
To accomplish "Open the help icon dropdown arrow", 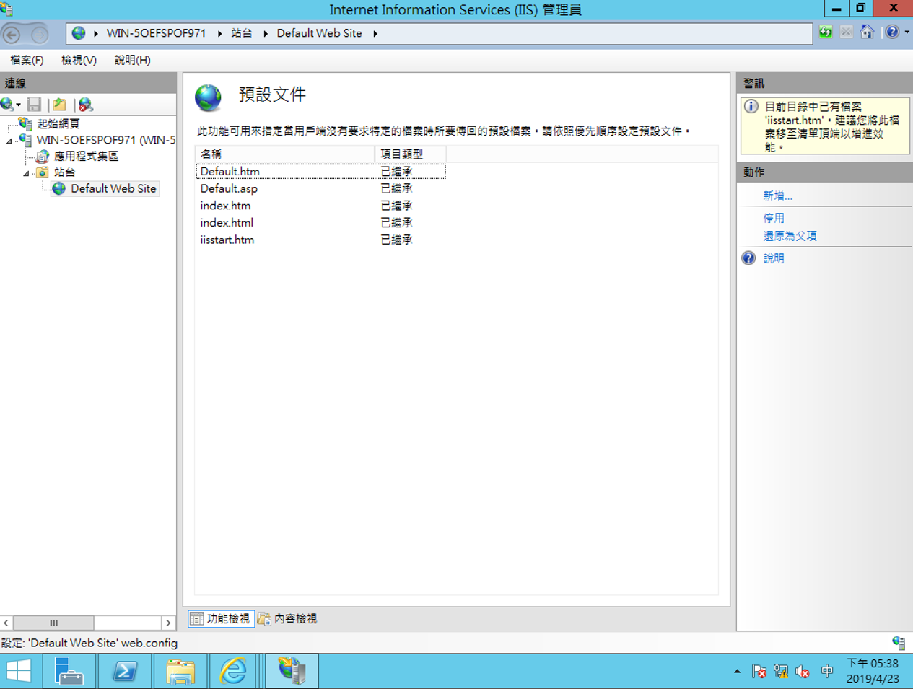I will [907, 32].
